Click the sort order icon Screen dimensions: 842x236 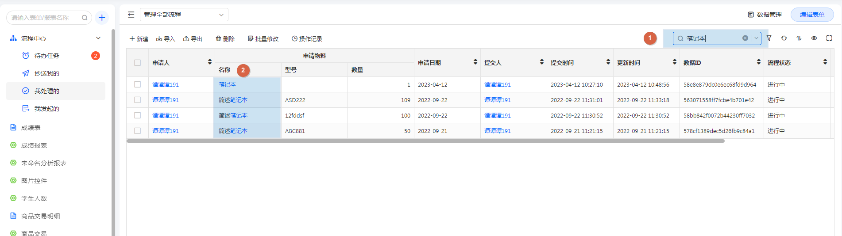(x=799, y=38)
